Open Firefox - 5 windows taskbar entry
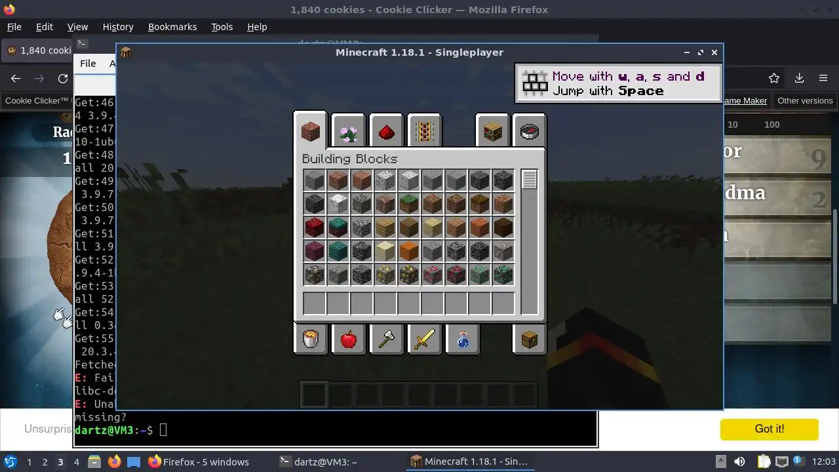Viewport: 839px width, 472px height. (x=199, y=462)
